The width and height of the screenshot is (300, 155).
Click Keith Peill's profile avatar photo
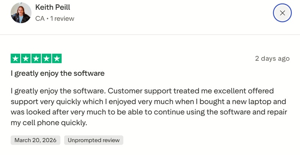tap(21, 13)
